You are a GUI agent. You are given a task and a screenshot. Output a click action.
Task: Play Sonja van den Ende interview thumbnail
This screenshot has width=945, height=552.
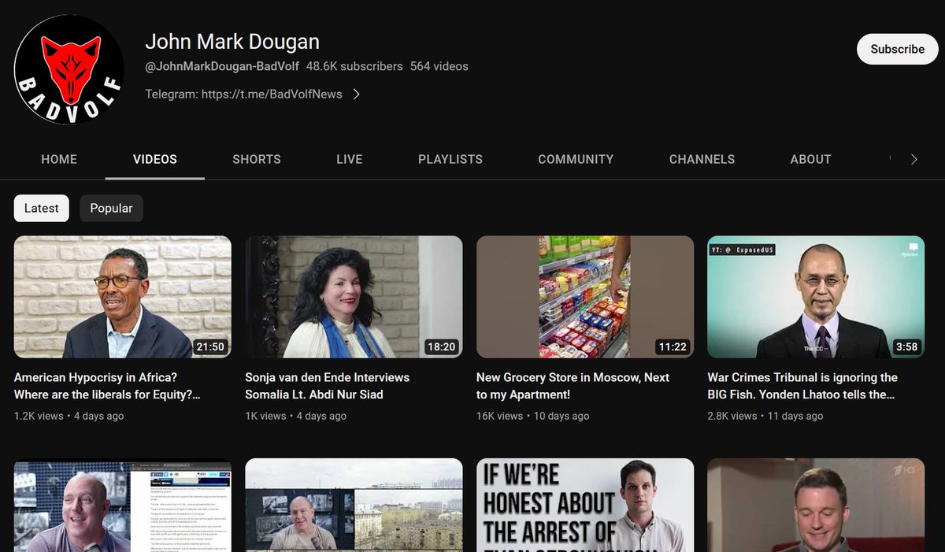click(x=354, y=297)
